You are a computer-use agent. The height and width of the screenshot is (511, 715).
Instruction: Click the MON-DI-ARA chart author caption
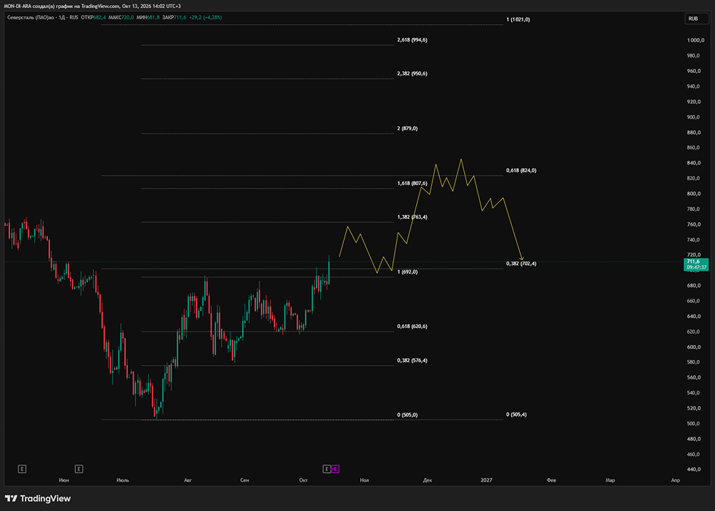point(92,6)
